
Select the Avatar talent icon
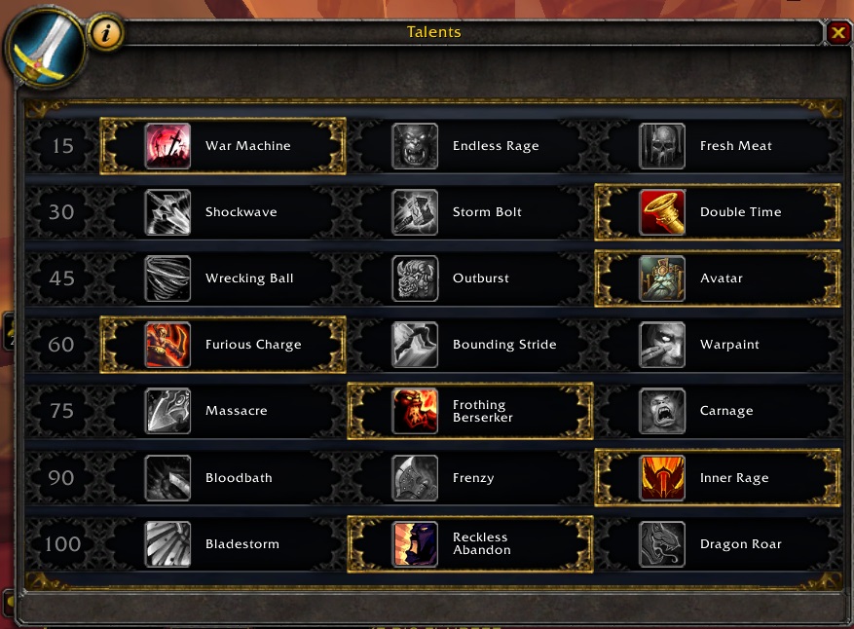662,278
